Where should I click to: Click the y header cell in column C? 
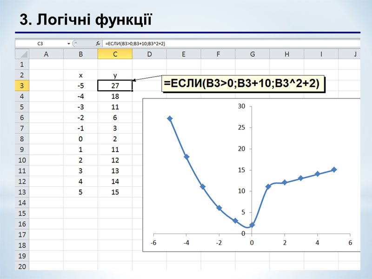(x=115, y=75)
